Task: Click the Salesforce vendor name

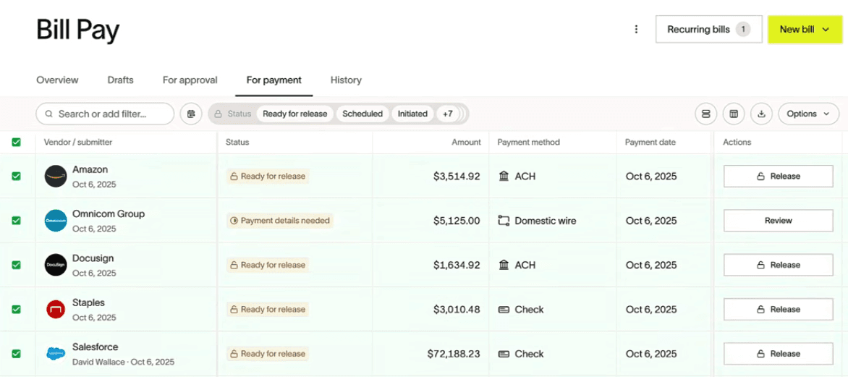Action: pos(96,347)
